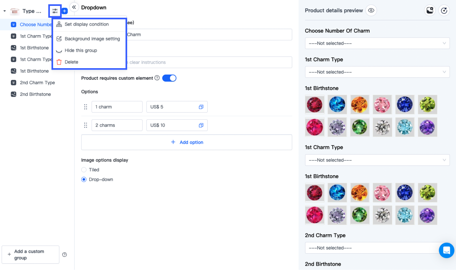This screenshot has height=270, width=456.
Task: Choose Set display condition from the menu
Action: 87,24
